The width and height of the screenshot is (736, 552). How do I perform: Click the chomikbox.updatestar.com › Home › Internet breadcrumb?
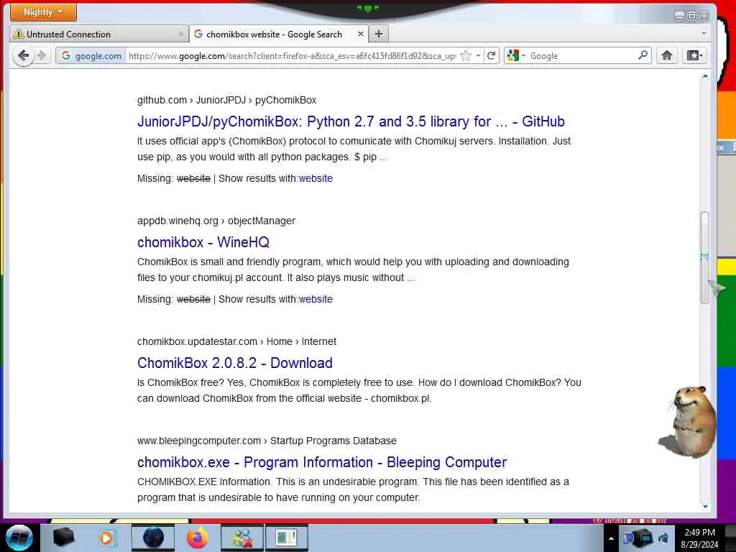236,341
